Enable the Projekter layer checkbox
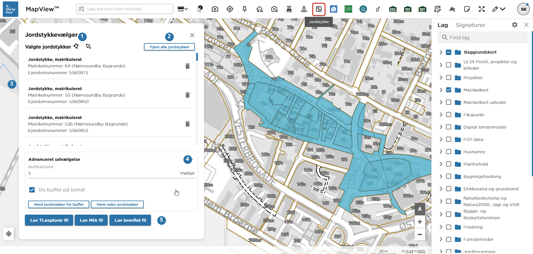 (x=448, y=77)
